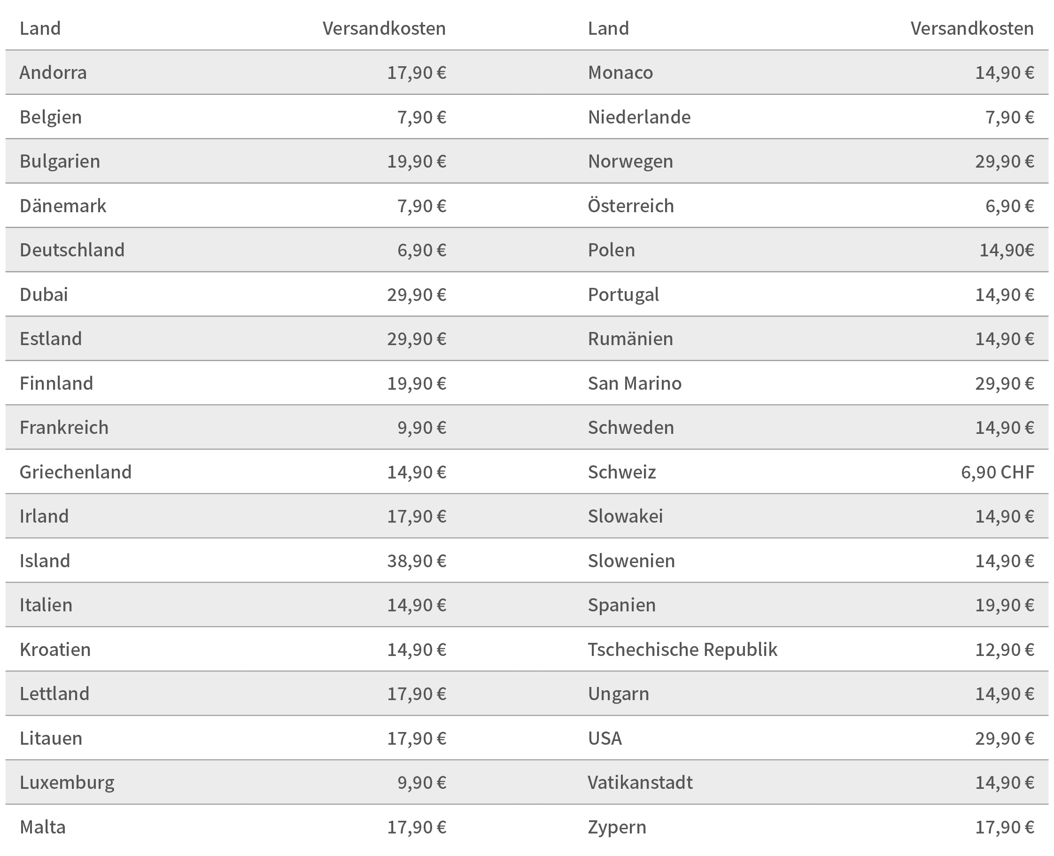Select the Vatikanstadt country name
The width and height of the screenshot is (1054, 856).
coord(640,783)
